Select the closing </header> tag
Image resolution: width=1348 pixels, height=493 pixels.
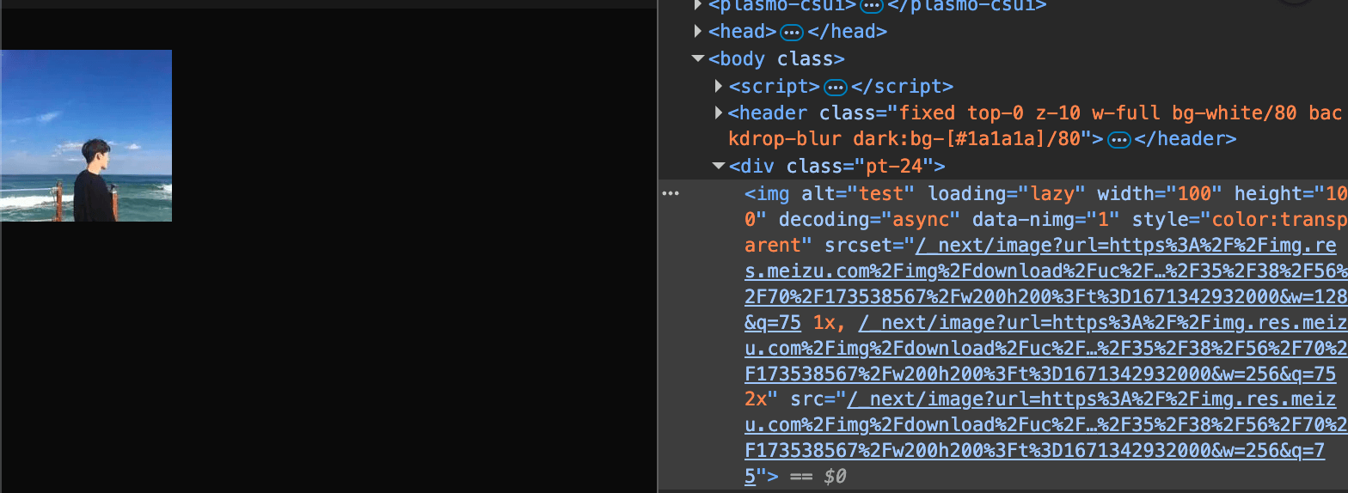pos(1185,138)
